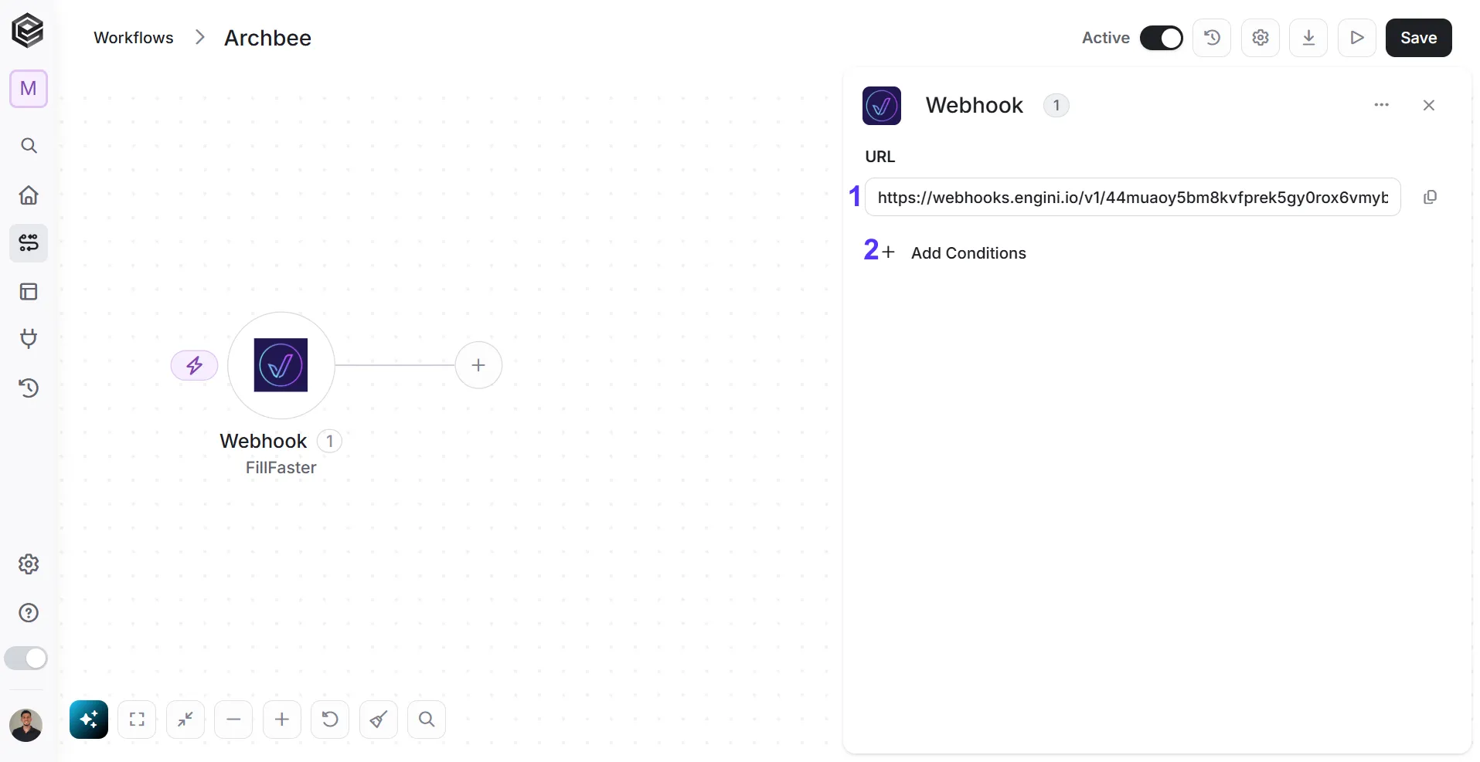The width and height of the screenshot is (1480, 762).
Task: Click the webhook URL field
Action: coord(1133,197)
